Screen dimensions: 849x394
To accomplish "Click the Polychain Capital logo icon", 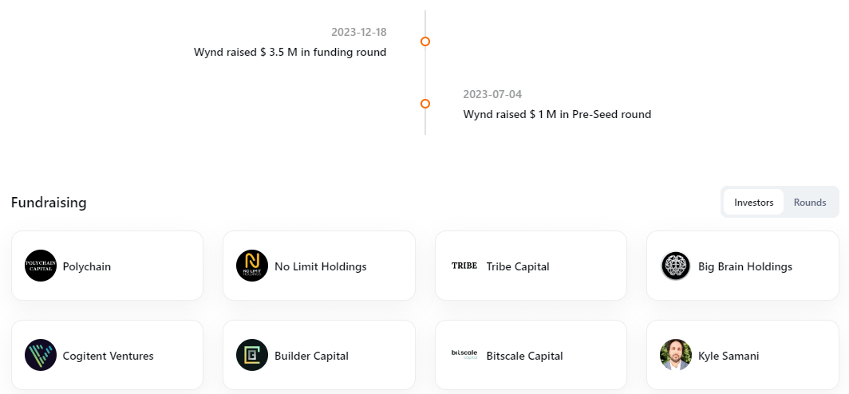I will point(41,266).
